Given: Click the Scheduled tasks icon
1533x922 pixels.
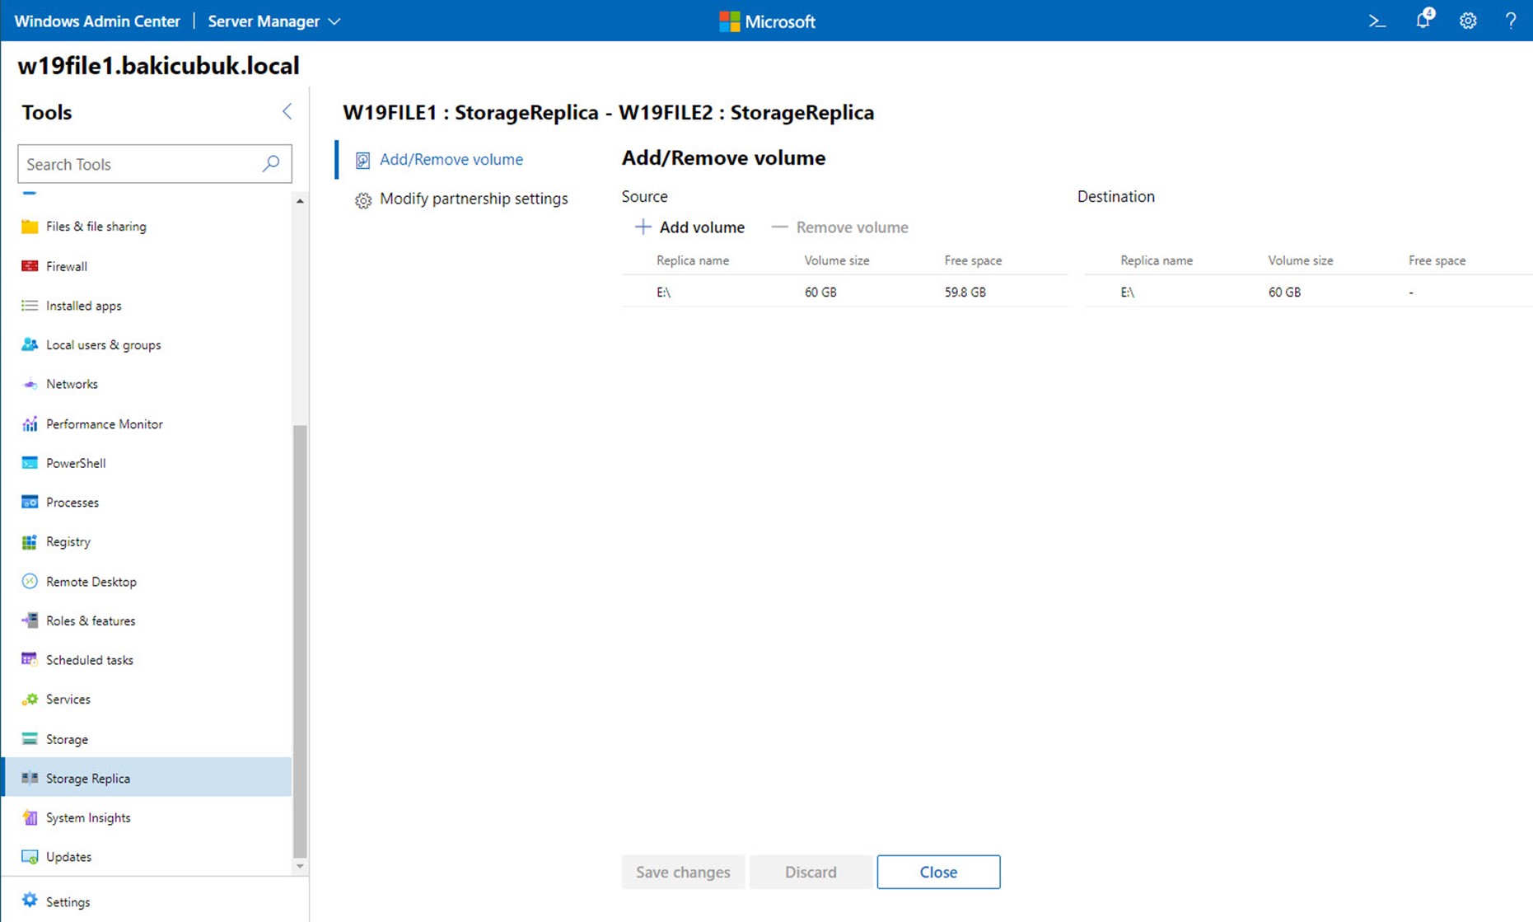Looking at the screenshot, I should 30,659.
